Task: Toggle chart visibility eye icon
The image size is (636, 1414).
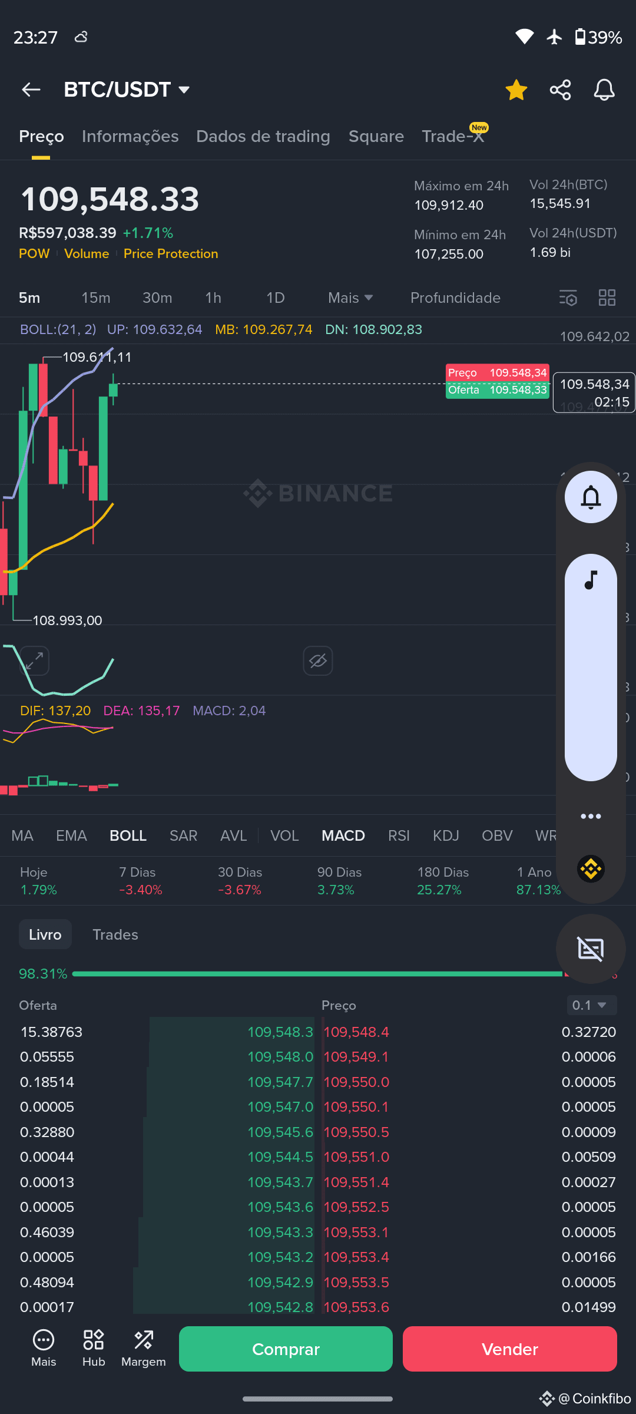Action: (x=318, y=660)
